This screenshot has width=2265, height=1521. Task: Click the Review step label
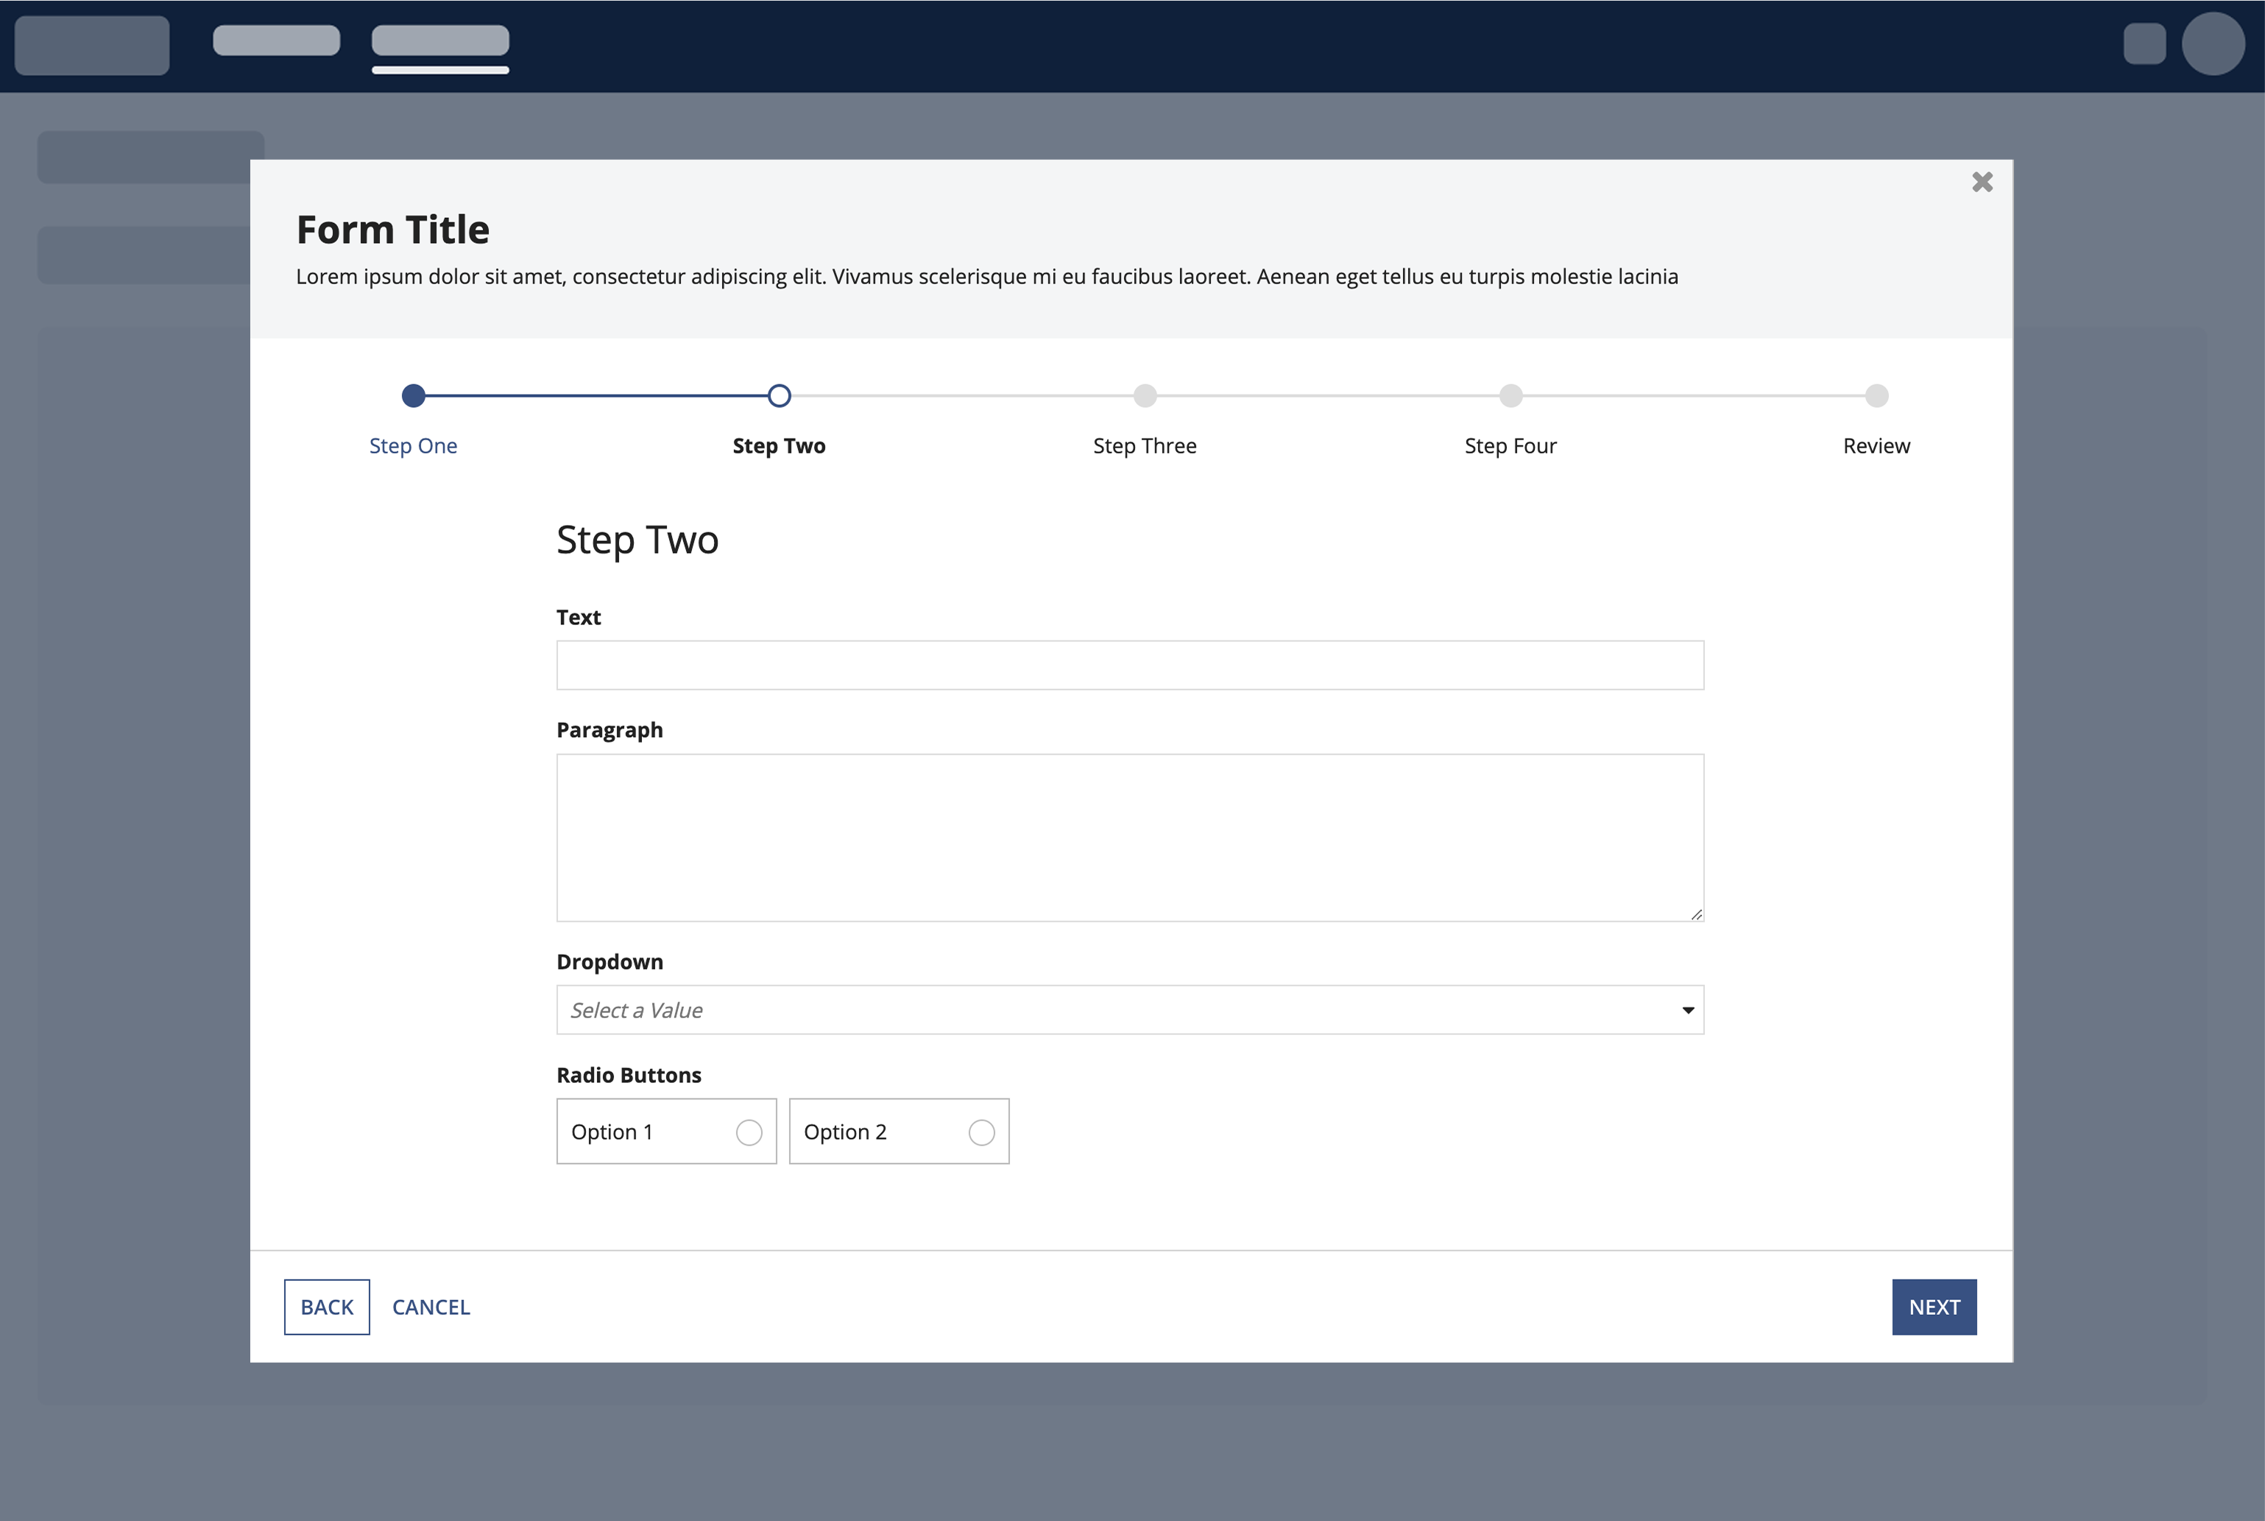pyautogui.click(x=1875, y=446)
